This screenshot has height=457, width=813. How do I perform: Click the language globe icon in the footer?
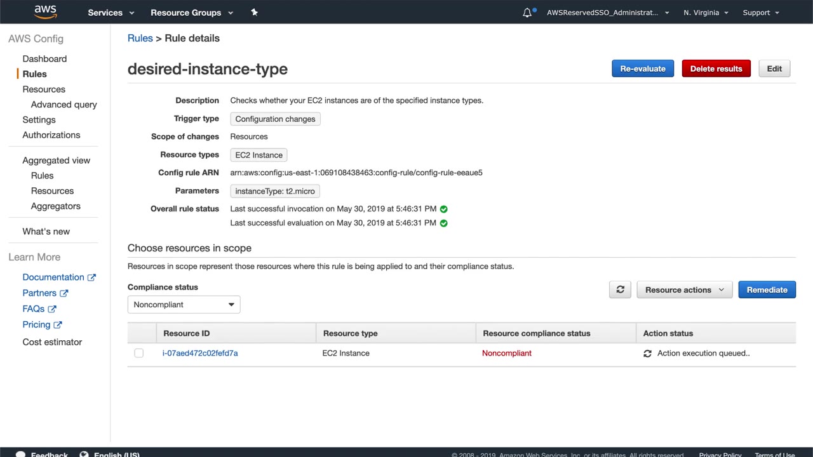84,454
